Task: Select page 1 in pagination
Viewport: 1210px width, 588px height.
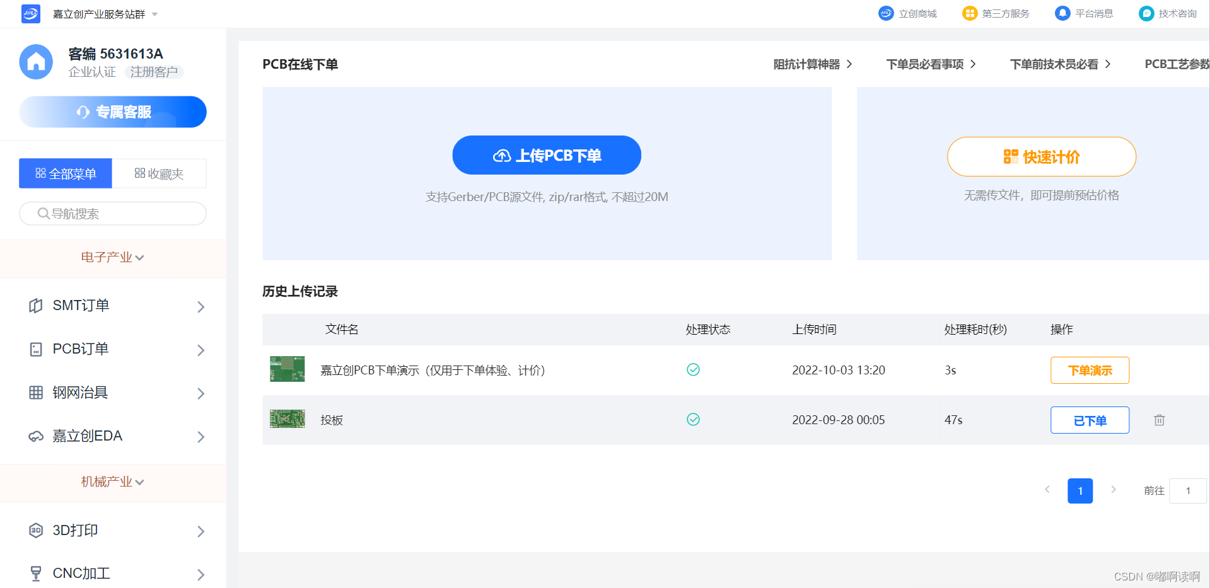Action: [x=1080, y=491]
